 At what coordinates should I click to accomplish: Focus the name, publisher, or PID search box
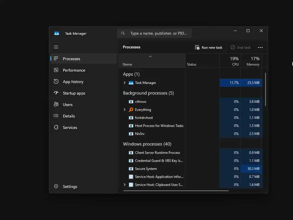154,33
